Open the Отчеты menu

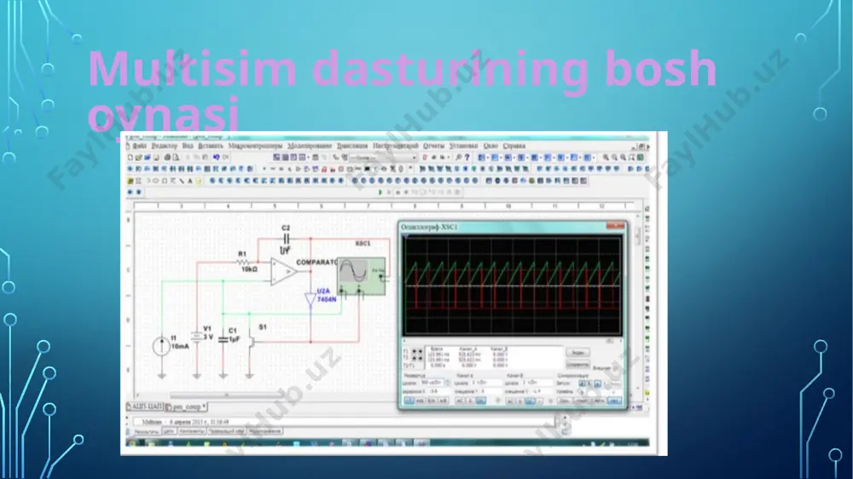[x=433, y=146]
